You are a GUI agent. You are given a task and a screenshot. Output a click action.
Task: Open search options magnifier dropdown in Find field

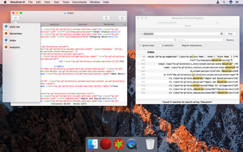[x=142, y=34]
